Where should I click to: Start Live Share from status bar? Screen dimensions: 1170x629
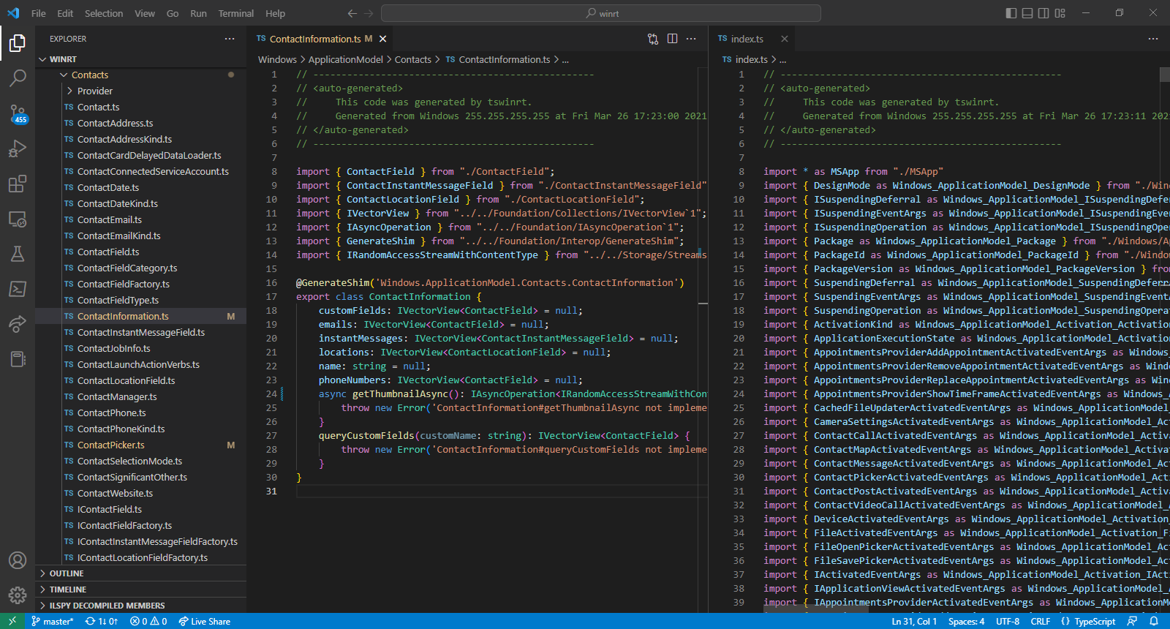[x=204, y=621]
